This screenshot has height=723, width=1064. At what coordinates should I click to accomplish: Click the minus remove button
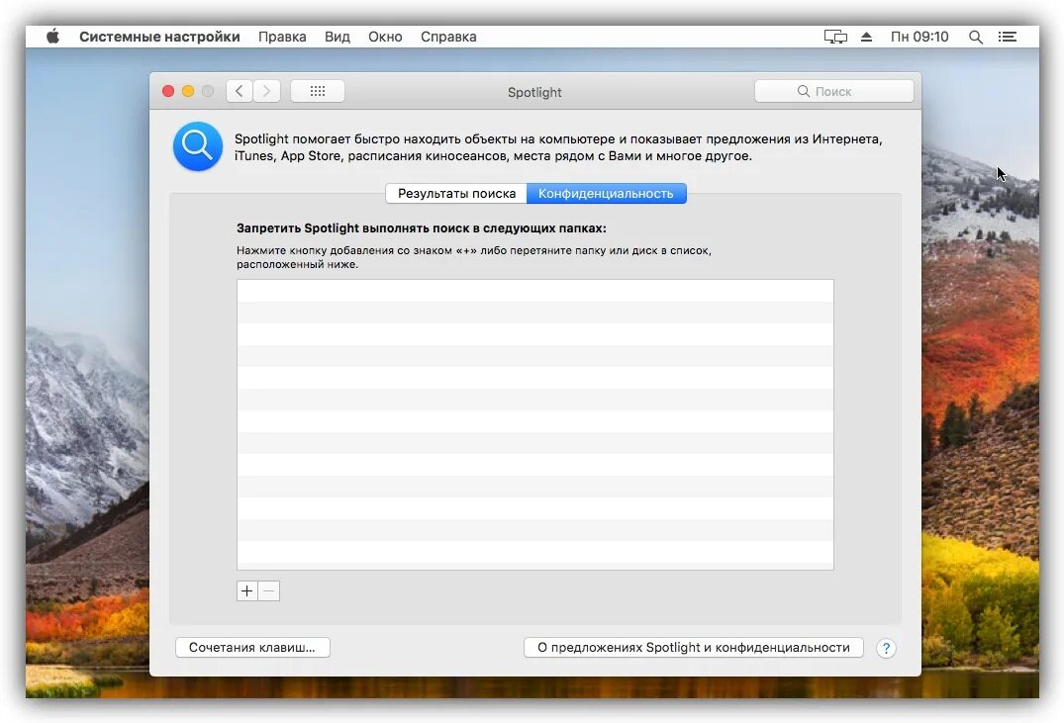268,590
